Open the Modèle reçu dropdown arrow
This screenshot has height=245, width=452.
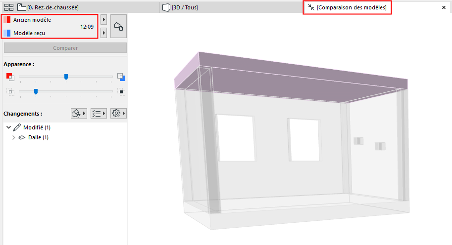click(104, 33)
